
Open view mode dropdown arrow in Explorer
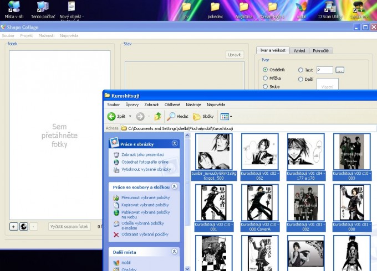pyautogui.click(x=231, y=117)
